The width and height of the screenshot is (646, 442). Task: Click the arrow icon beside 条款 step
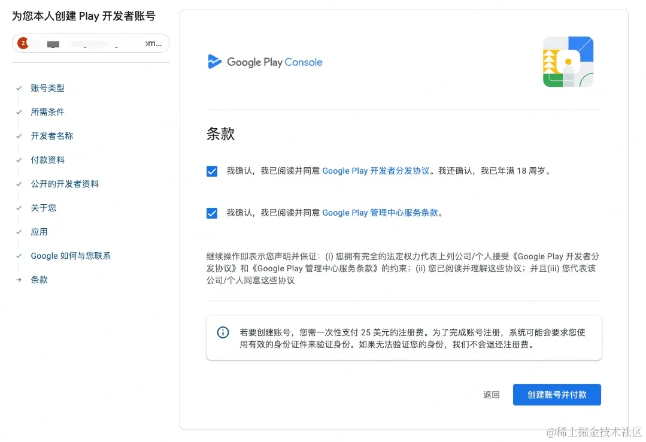pos(19,280)
